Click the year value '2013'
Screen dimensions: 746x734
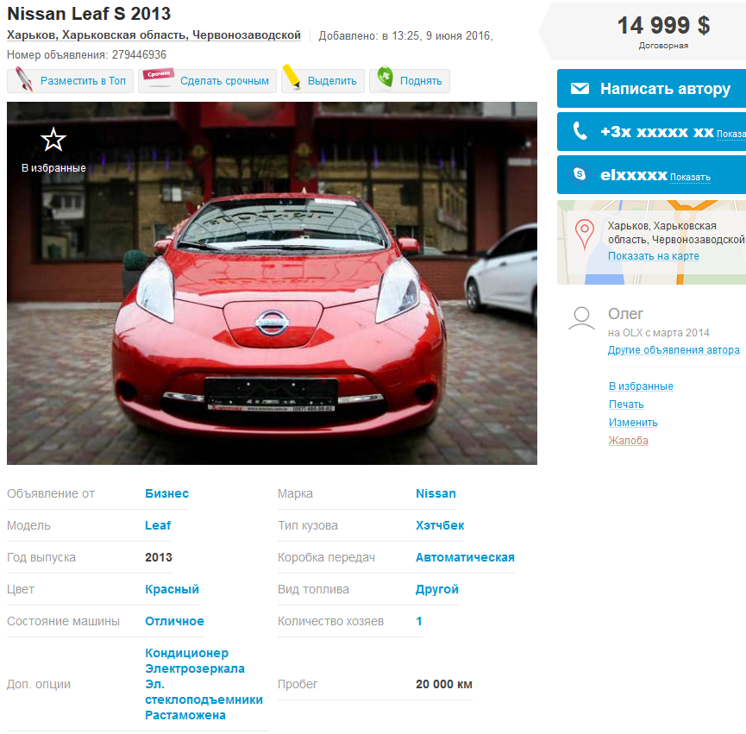(159, 557)
